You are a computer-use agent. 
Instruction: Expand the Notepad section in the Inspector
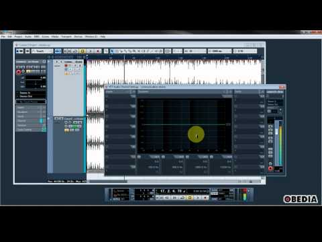pos(31,125)
